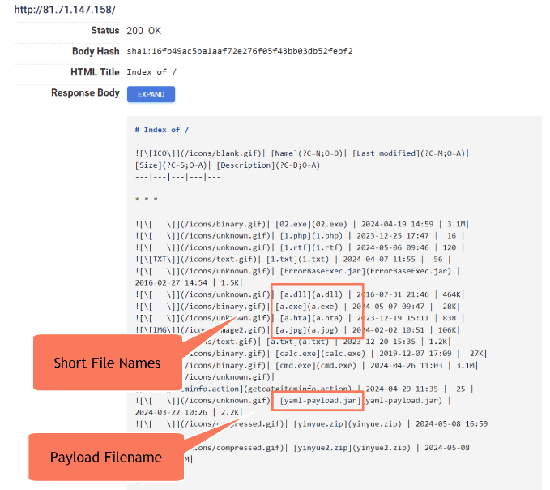Image resolution: width=550 pixels, height=490 pixels.
Task: Click the 'Index of /' HTML title text
Action: [151, 72]
